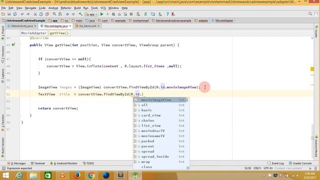
Task: Open the Terminal tool window
Action: tap(38, 163)
